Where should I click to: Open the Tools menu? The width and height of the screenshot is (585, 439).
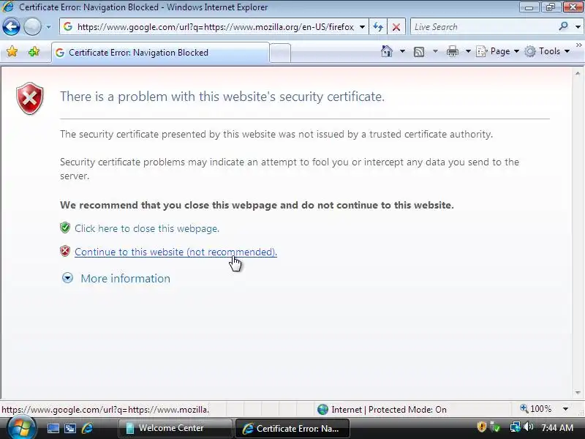(546, 51)
